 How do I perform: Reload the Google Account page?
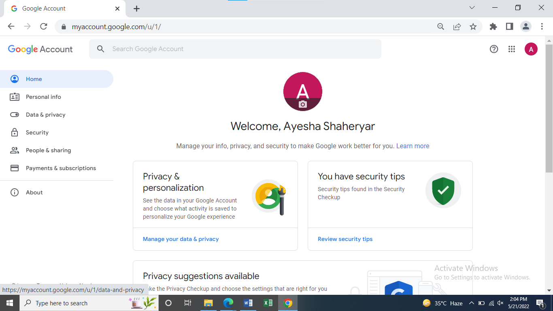[x=44, y=26]
